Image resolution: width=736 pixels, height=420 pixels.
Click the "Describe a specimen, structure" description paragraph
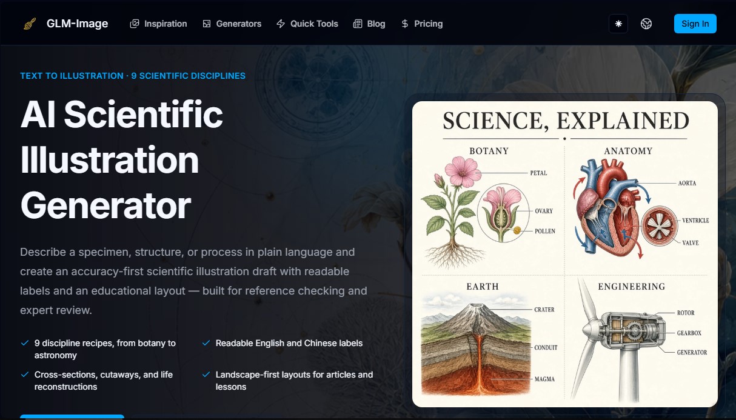pyautogui.click(x=193, y=281)
